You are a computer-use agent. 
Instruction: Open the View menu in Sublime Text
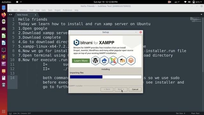coord(38,10)
